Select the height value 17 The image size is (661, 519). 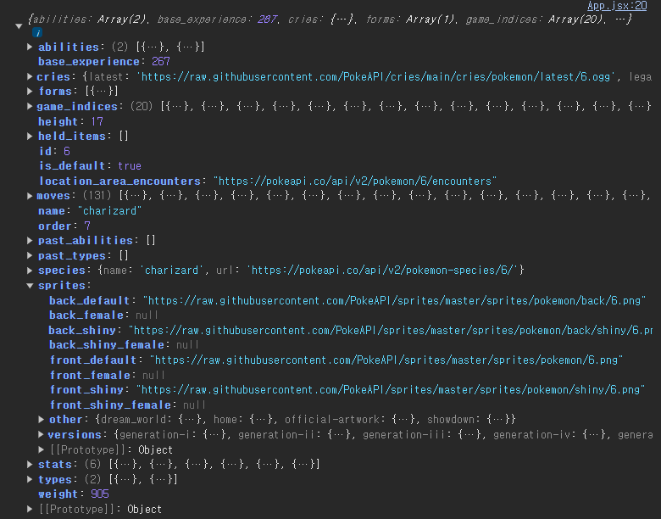tap(97, 121)
